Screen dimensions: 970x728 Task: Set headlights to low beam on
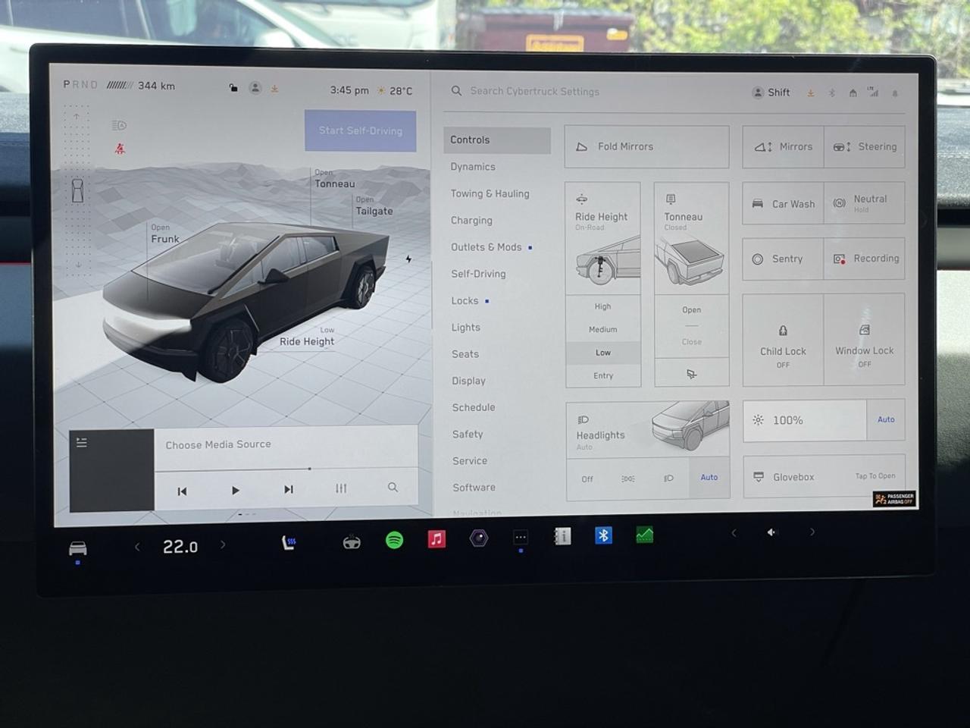[668, 478]
